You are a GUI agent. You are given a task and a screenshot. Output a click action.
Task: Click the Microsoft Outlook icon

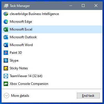pyautogui.click(x=6, y=37)
